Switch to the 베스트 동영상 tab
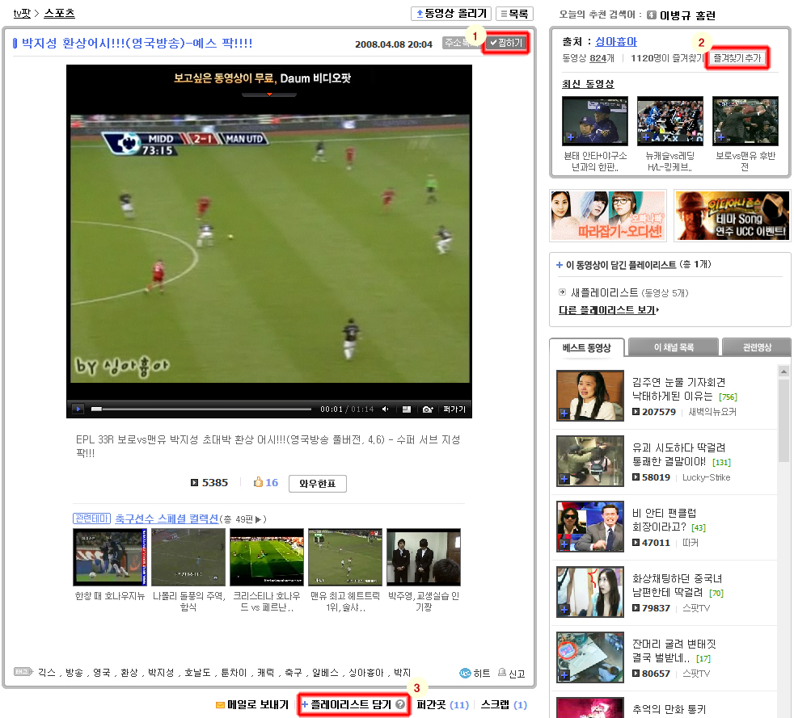This screenshot has height=718, width=794. [x=587, y=347]
